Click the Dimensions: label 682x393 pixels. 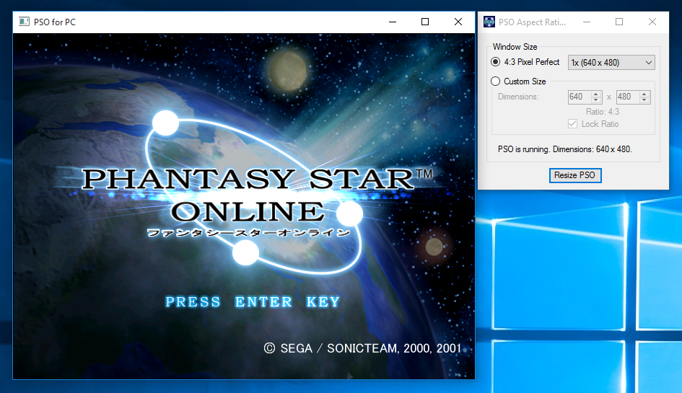(518, 97)
